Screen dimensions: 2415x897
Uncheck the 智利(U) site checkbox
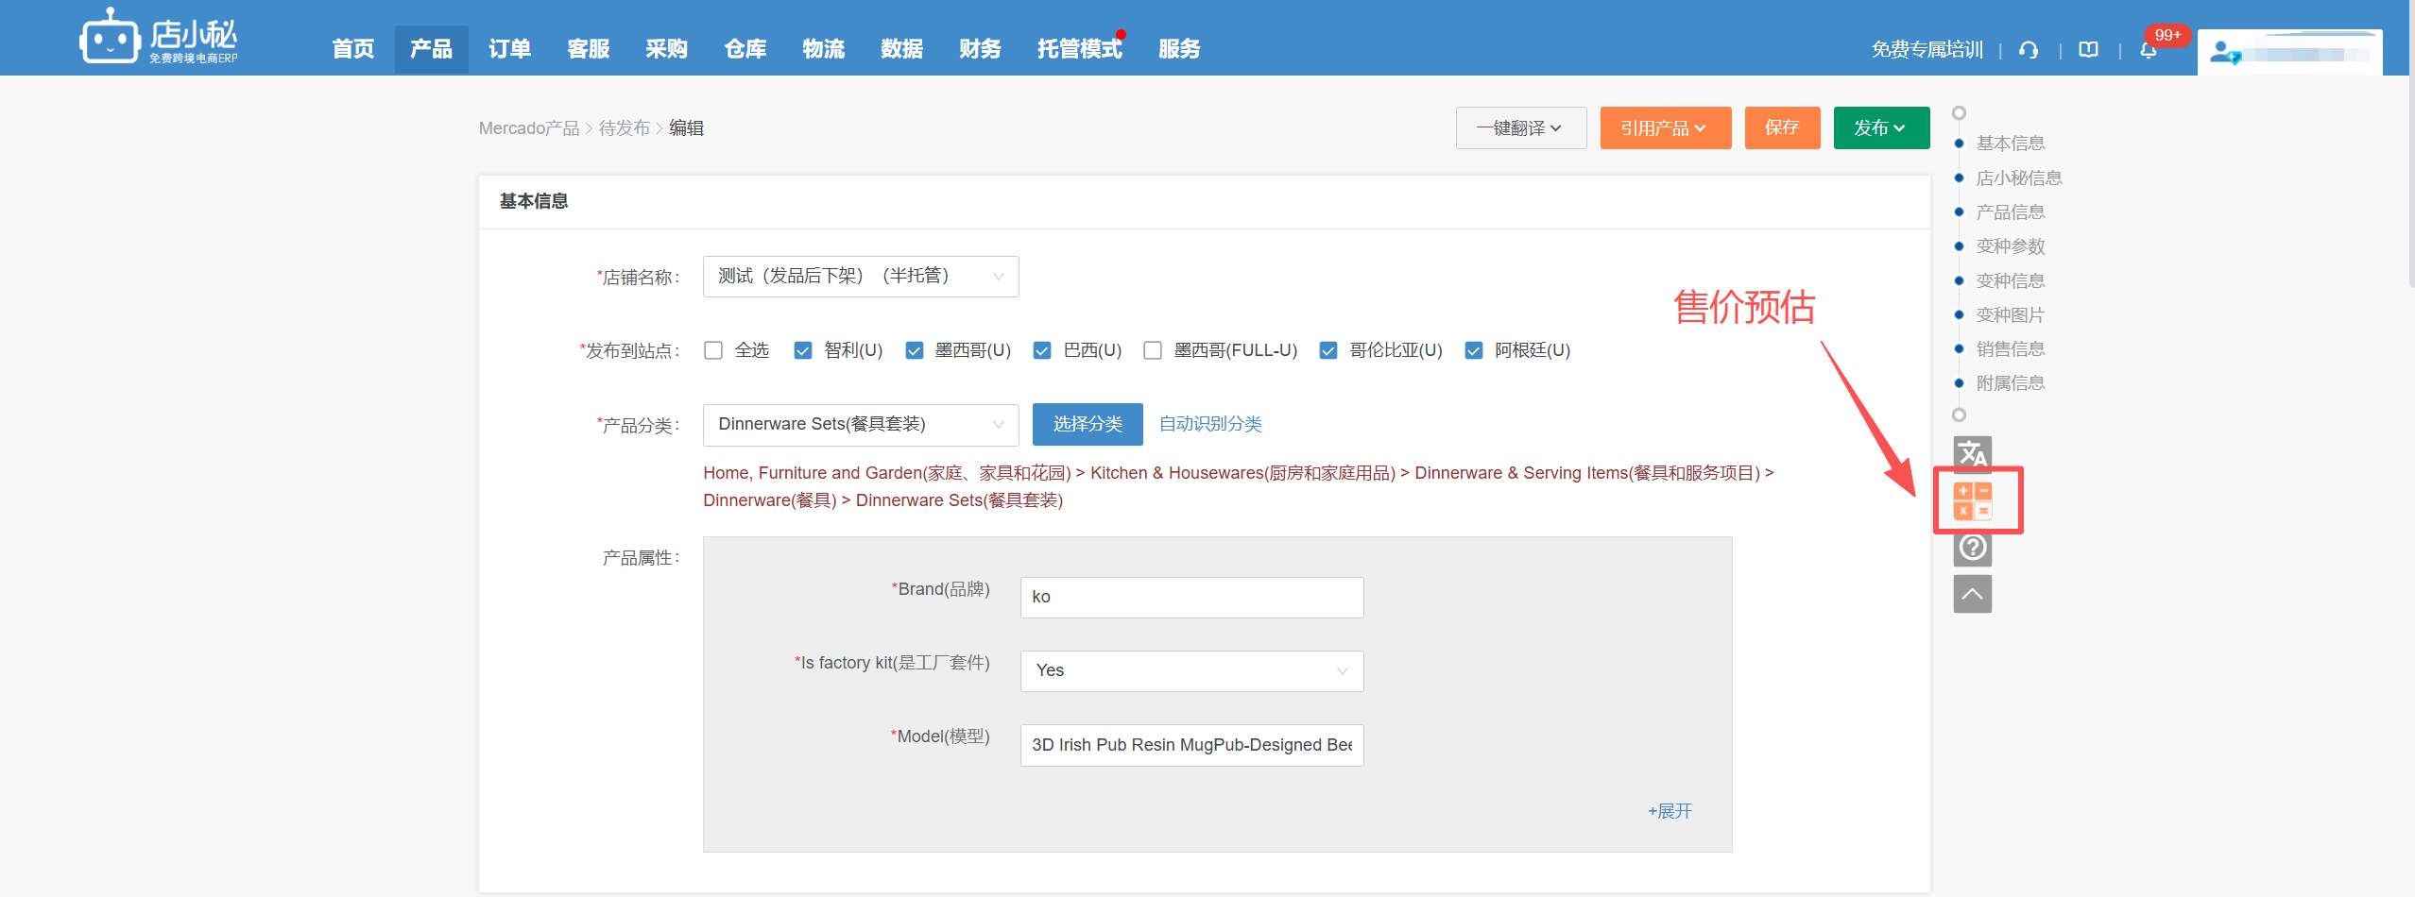(803, 350)
